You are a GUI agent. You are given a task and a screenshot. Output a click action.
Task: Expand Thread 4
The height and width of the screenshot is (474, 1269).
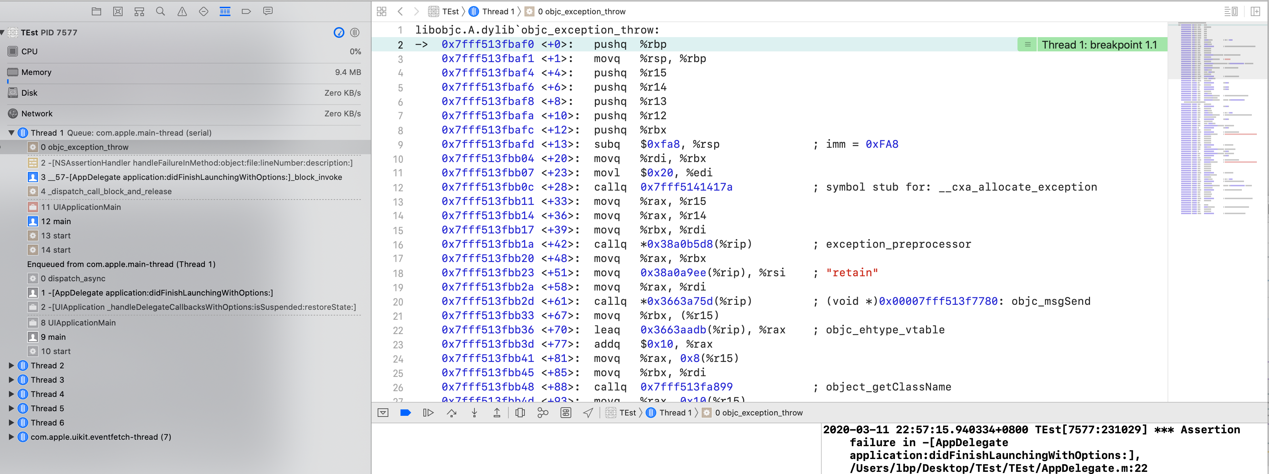pos(11,394)
